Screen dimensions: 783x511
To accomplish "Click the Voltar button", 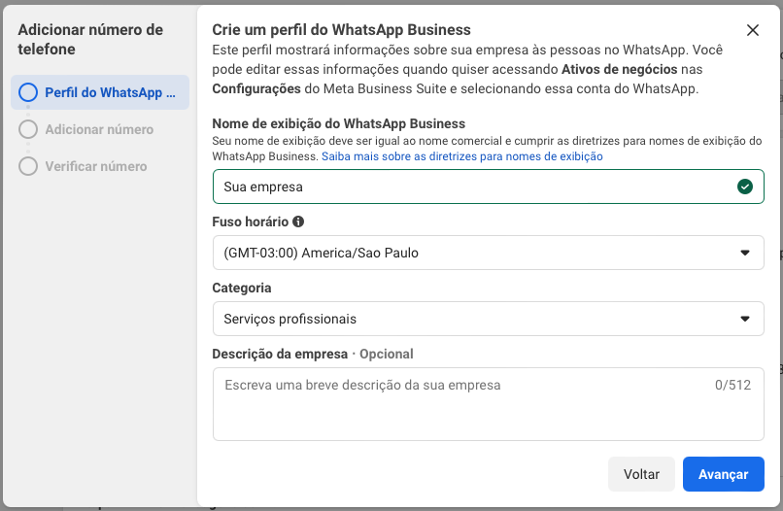I will pyautogui.click(x=641, y=474).
